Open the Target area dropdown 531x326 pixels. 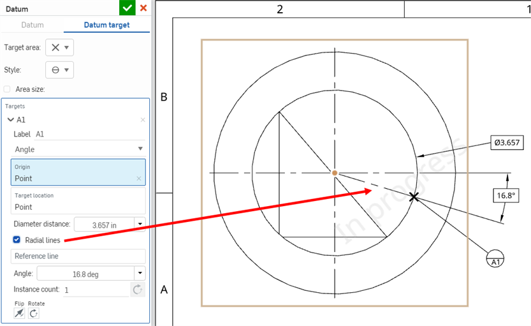click(60, 47)
